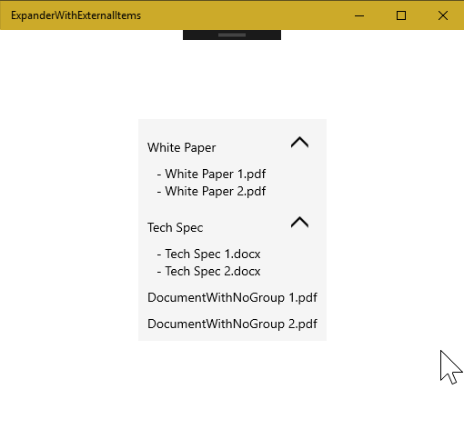The width and height of the screenshot is (464, 429).
Task: Click the dark debug toolbar handle
Action: [x=232, y=35]
